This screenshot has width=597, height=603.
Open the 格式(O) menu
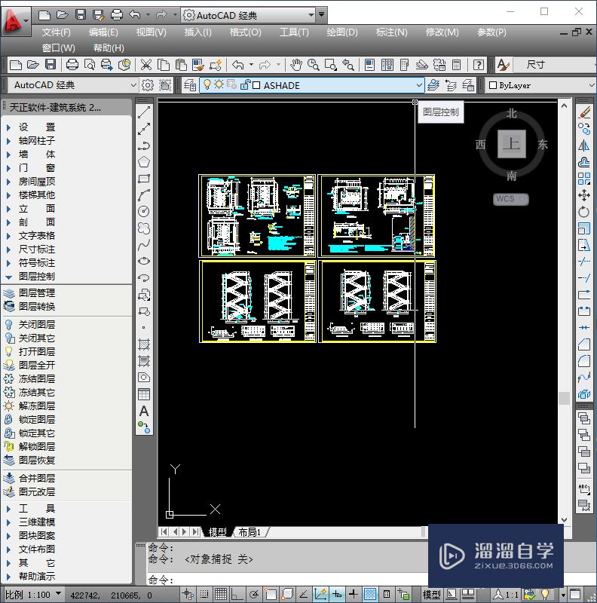point(245,32)
